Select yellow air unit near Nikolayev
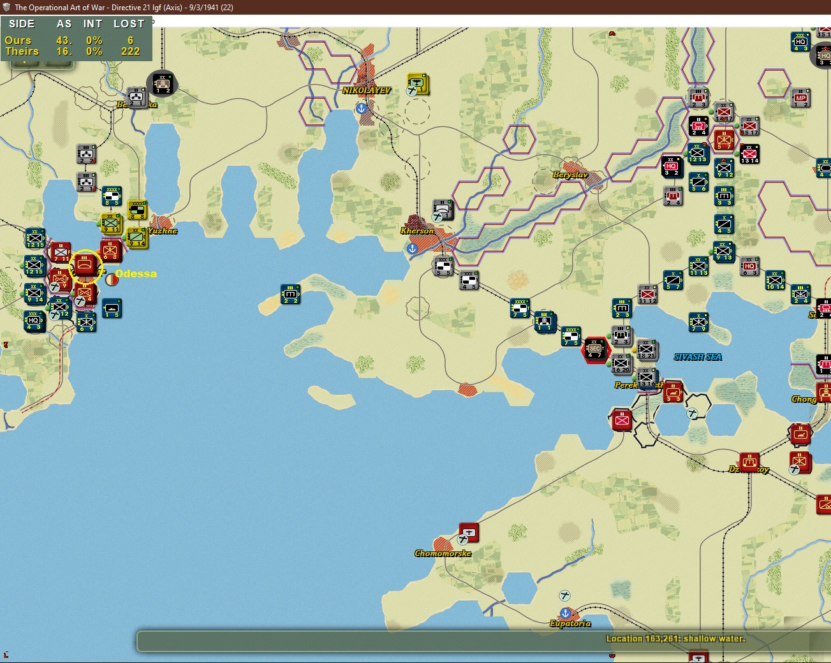 (x=417, y=83)
